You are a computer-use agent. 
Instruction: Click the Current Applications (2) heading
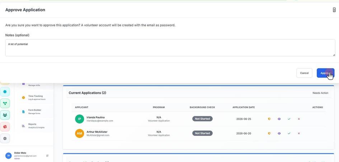coord(87,93)
